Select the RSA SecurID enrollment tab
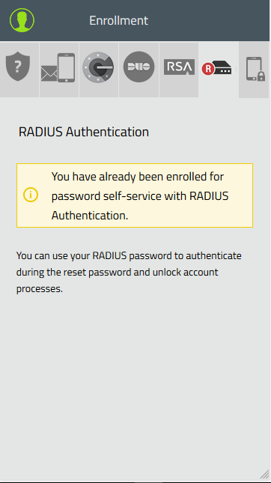Image resolution: width=271 pixels, height=483 pixels. pos(179,70)
